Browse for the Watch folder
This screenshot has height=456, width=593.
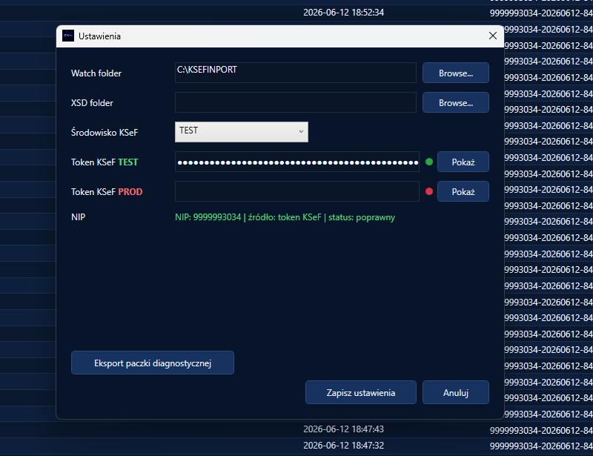(456, 73)
